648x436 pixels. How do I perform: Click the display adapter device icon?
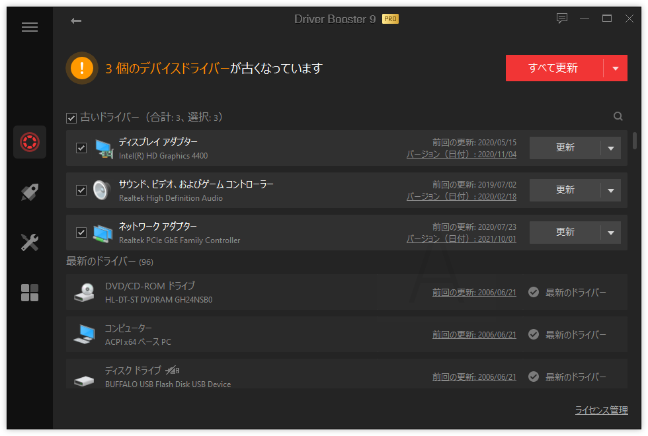pos(104,149)
